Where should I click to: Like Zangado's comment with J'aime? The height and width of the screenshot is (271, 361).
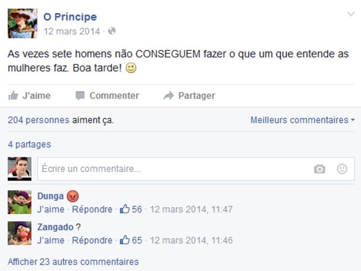[x=51, y=241]
